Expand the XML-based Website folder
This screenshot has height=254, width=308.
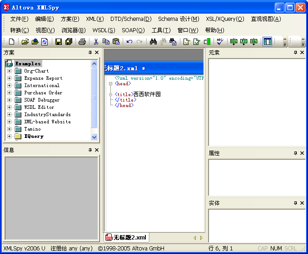[9, 122]
